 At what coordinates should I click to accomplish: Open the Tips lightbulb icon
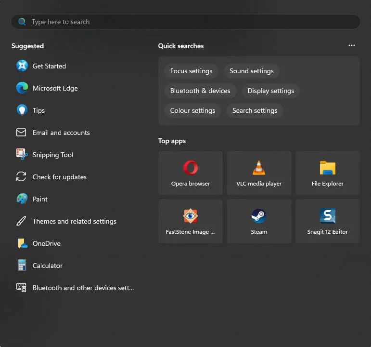point(22,110)
